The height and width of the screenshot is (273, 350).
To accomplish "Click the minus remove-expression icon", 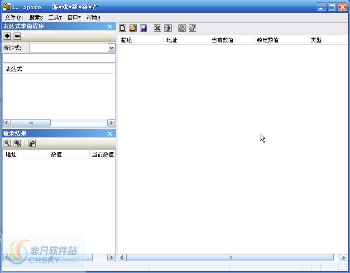I will tap(17, 36).
